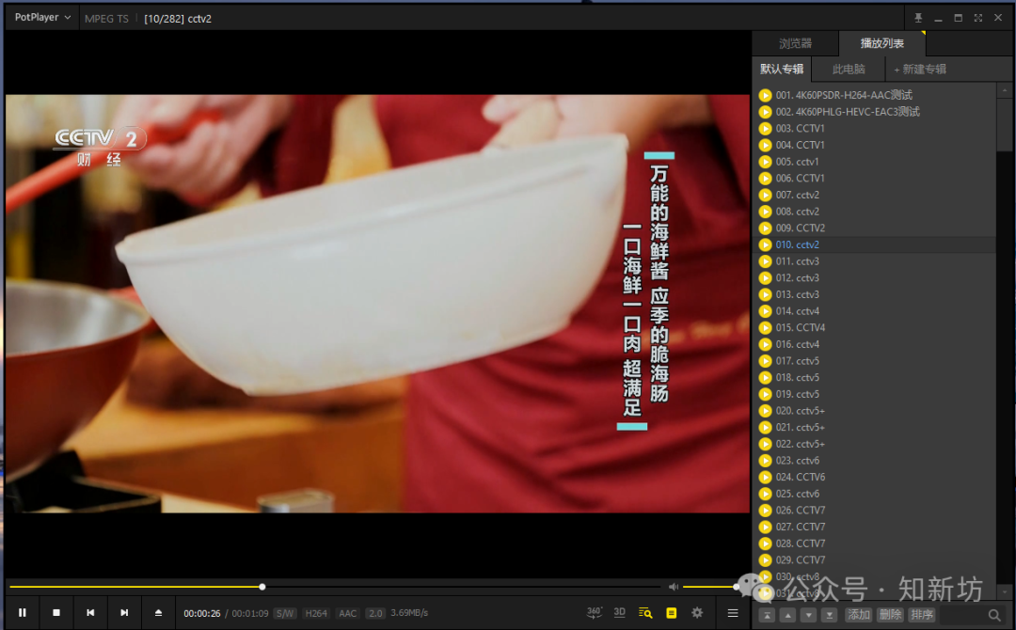Click play icon beside 023. cctv6
The height and width of the screenshot is (630, 1016).
[765, 461]
